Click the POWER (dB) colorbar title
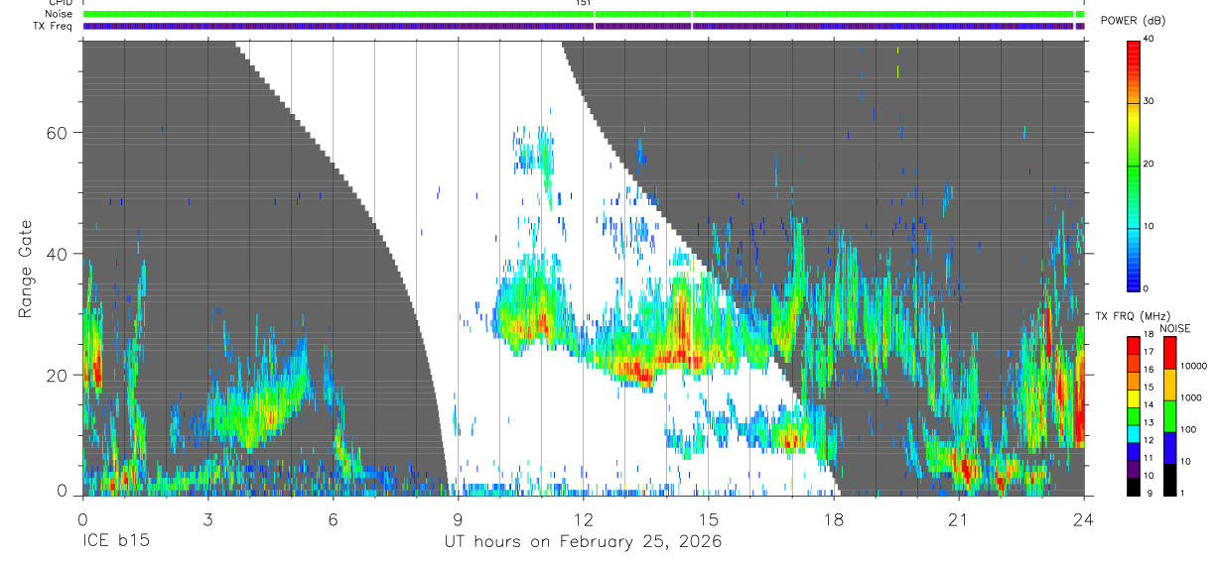Screen dimensions: 1219x562 pos(1134,21)
